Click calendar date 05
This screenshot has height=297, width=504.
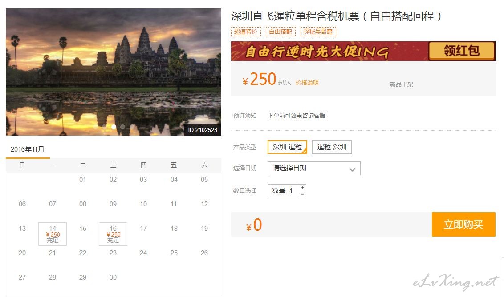[204, 180]
